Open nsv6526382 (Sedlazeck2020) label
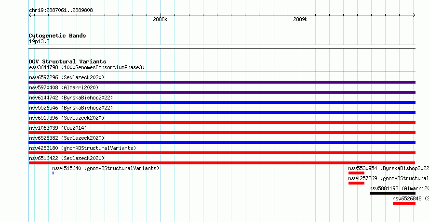The height and width of the screenshot is (222, 429). [x=67, y=138]
